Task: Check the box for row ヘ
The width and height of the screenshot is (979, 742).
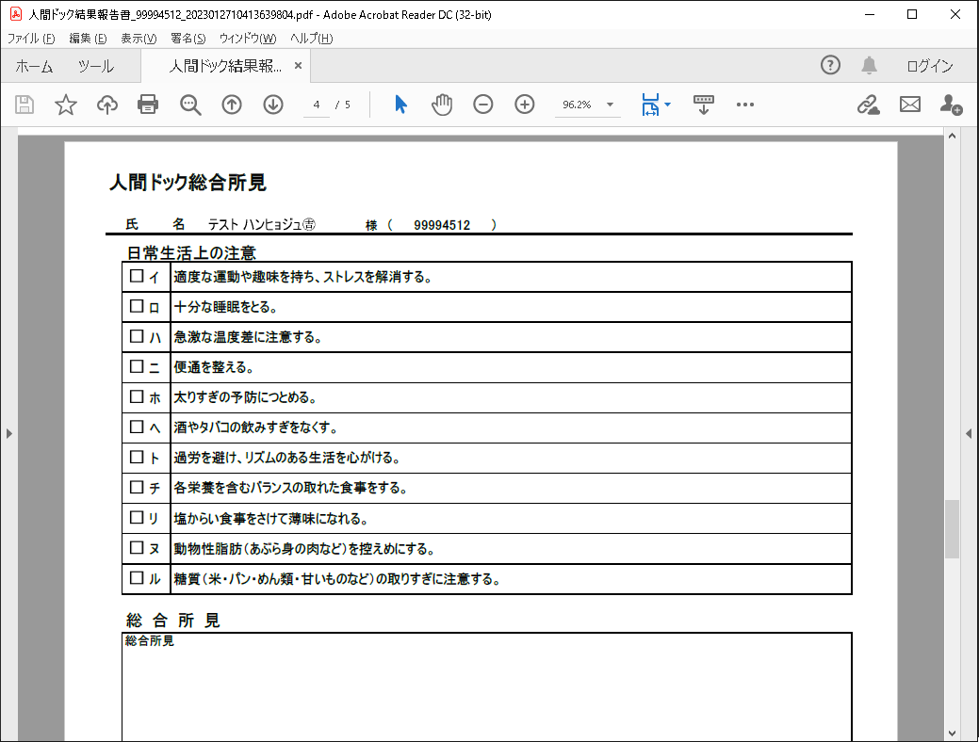Action: click(136, 427)
